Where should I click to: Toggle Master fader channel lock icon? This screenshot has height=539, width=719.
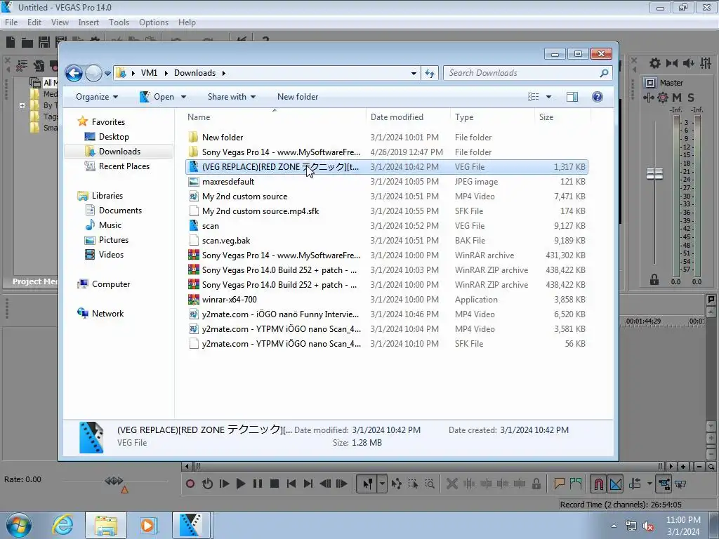(x=654, y=279)
